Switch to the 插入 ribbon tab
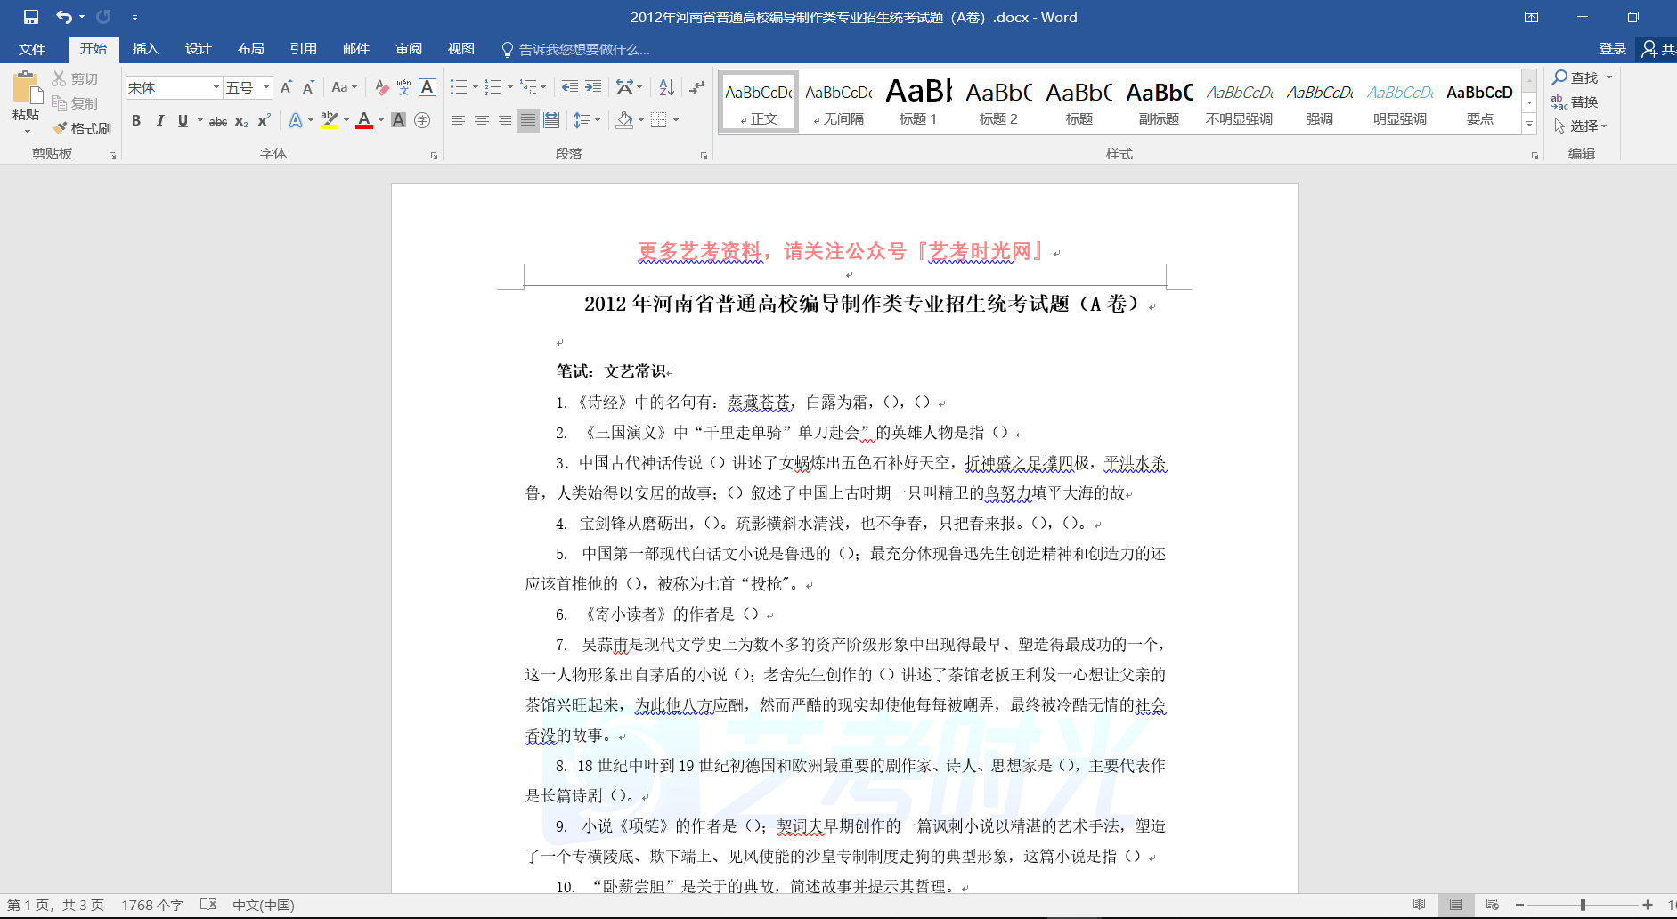The height and width of the screenshot is (919, 1677). (145, 49)
